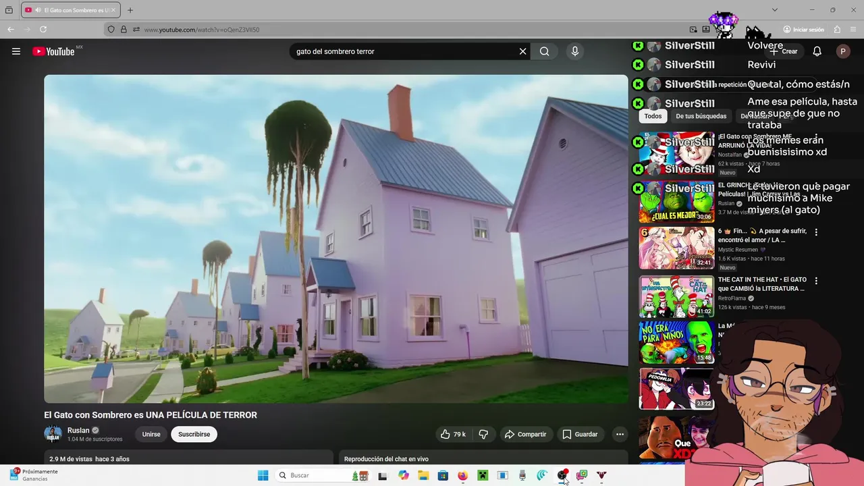Switch to Firefox on the taskbar
This screenshot has width=864, height=486.
(462, 475)
